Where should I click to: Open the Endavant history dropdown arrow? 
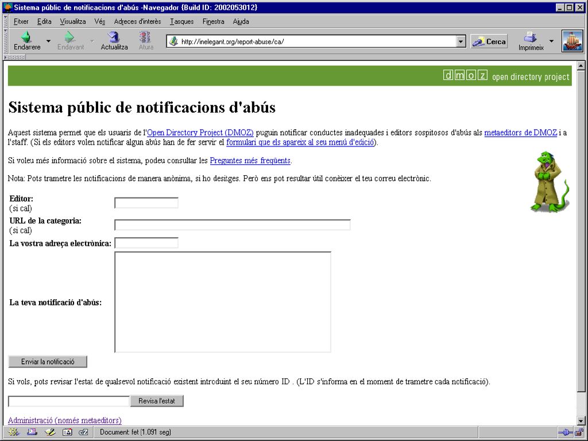tap(91, 41)
